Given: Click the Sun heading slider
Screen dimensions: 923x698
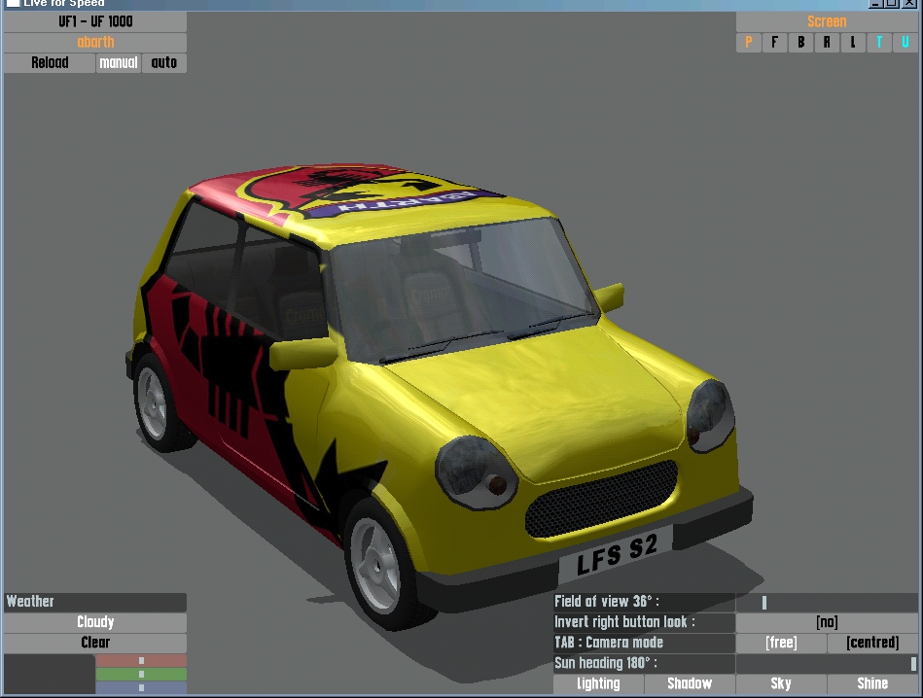Looking at the screenshot, I should pyautogui.click(x=827, y=663).
